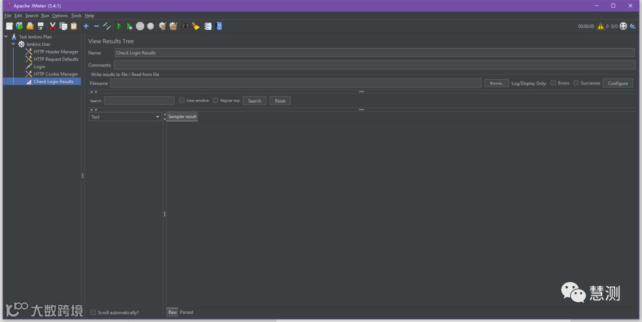
Task: Click the Name input field
Action: [374, 53]
